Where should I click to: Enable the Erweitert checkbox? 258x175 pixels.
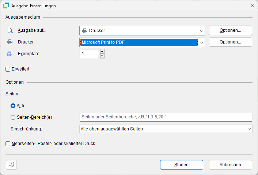[8, 69]
